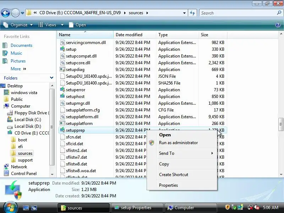Select Computer in folder tree
This screenshot has height=213, width=284.
click(x=21, y=106)
